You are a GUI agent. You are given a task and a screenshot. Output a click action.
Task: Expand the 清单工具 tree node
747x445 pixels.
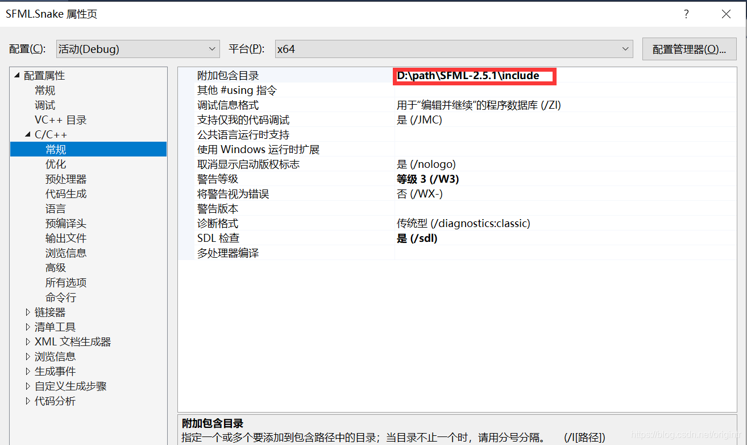(28, 327)
